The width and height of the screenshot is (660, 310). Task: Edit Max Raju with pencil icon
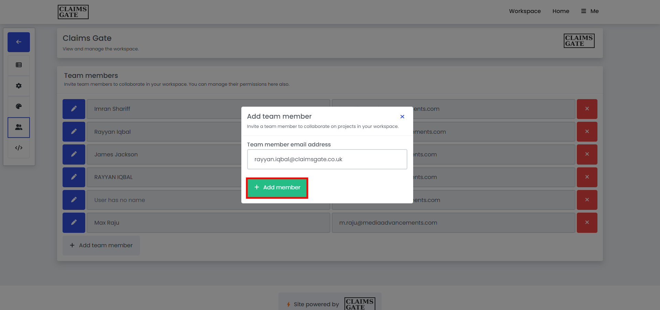(74, 223)
